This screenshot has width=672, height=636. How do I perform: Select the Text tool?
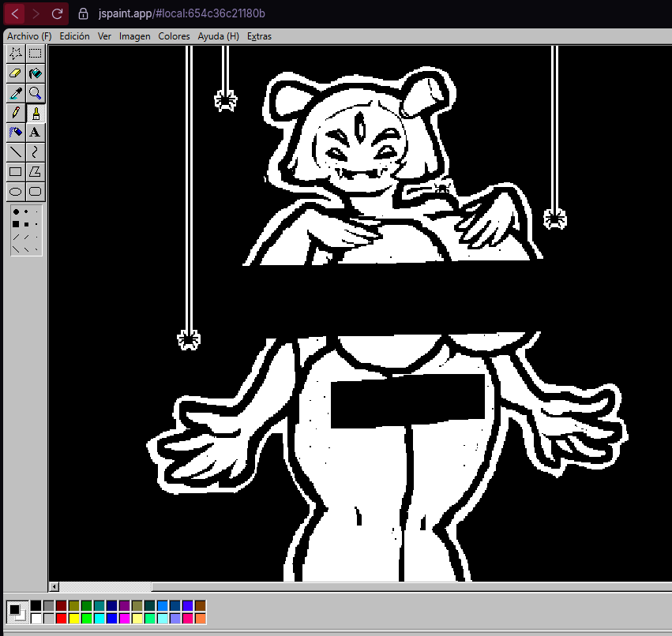pyautogui.click(x=36, y=133)
